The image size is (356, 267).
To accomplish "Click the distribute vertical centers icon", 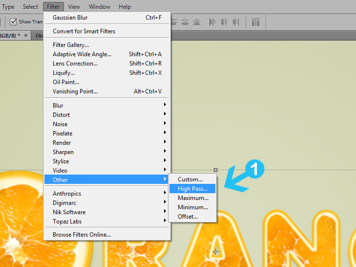I will point(185,22).
